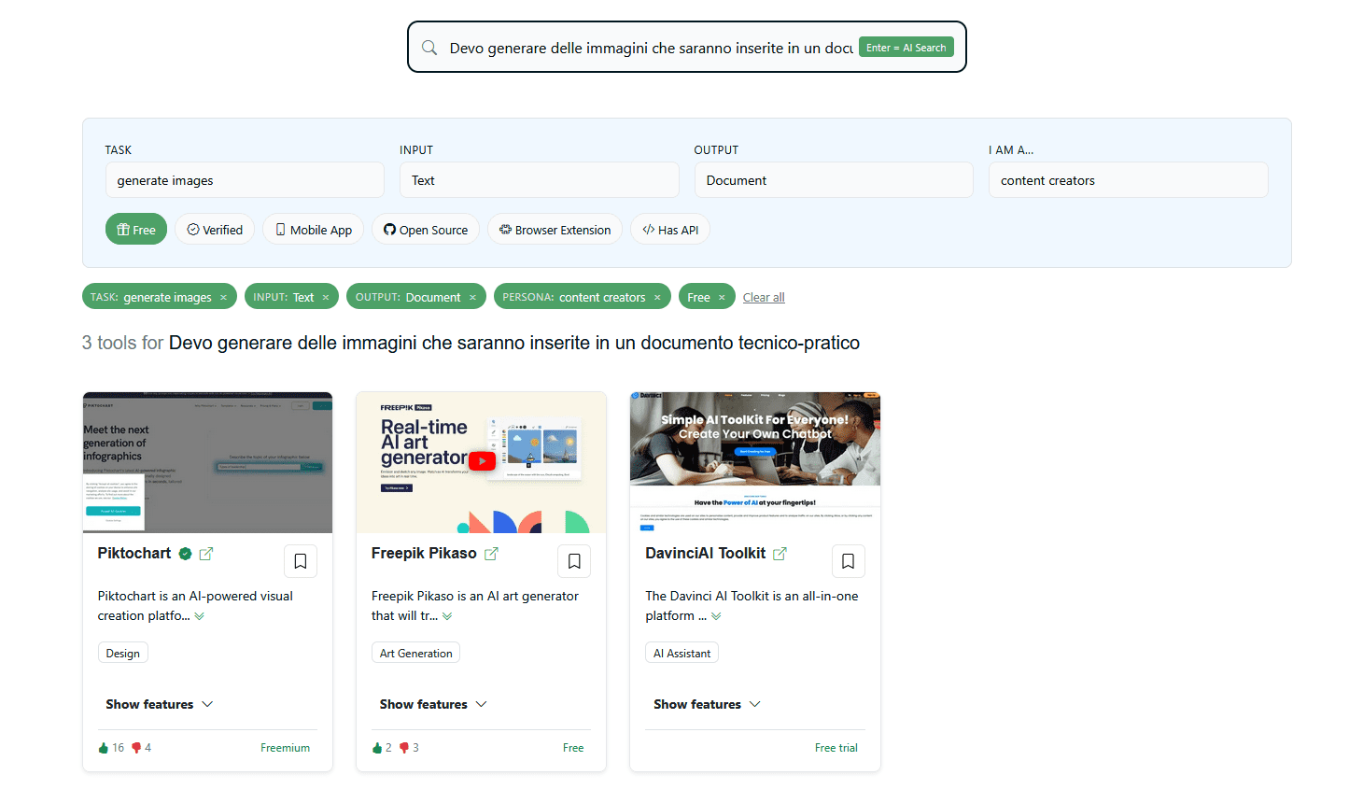
Task: Click Piktochart verified badge icon
Action: [185, 554]
